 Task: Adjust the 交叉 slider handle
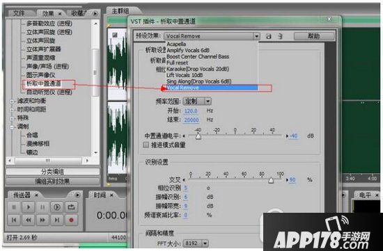coord(271,180)
